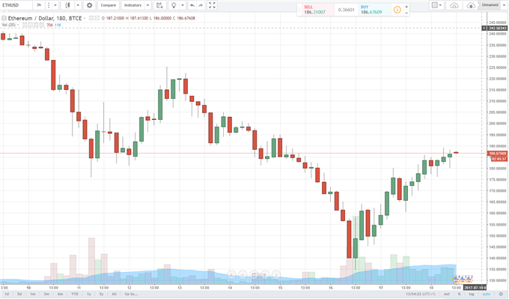This screenshot has height=299, width=509.
Task: Click the Compare button
Action: click(108, 5)
